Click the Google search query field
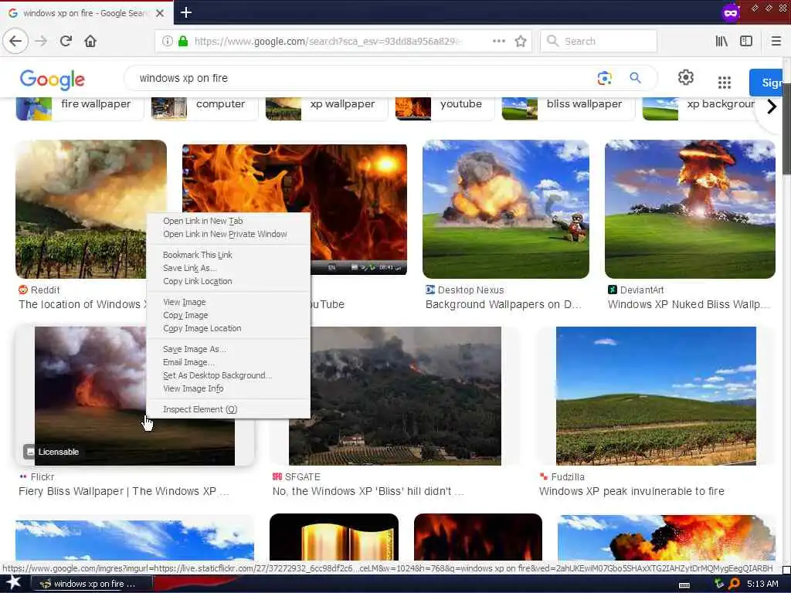 click(x=363, y=78)
